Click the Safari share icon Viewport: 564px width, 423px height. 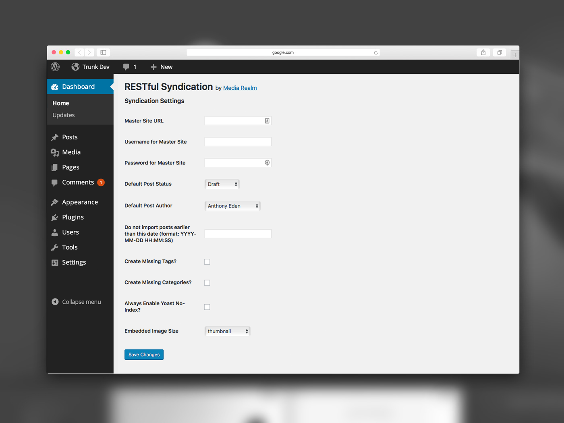click(x=483, y=52)
